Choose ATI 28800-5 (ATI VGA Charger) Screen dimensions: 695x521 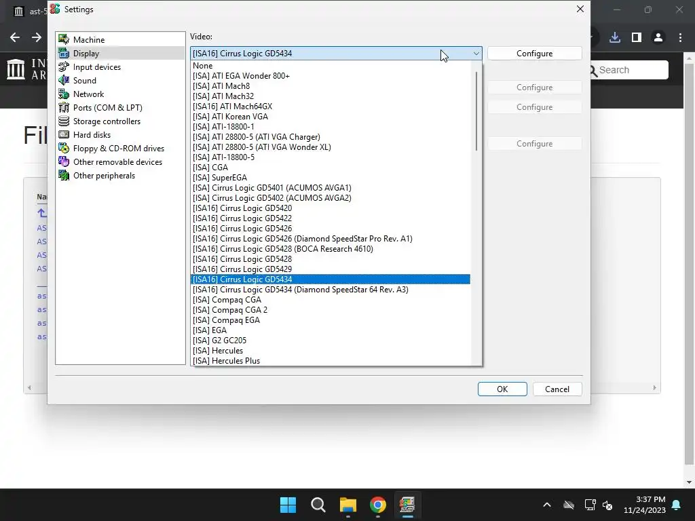(x=331, y=137)
